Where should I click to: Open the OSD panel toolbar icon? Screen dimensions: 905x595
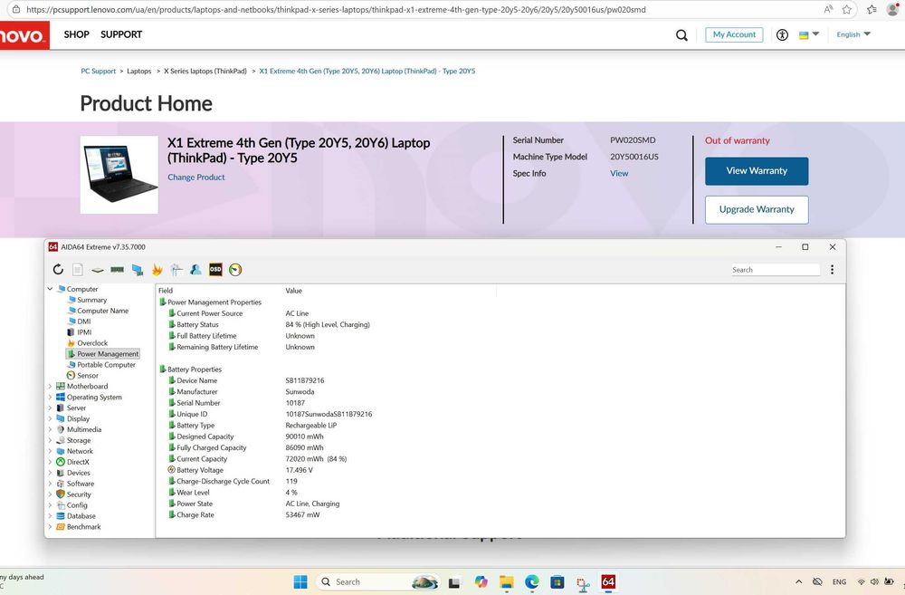pos(215,269)
